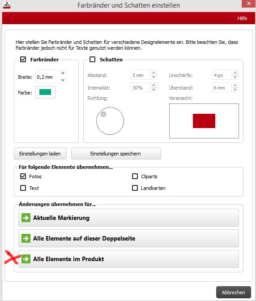This screenshot has width=256, height=301.
Task: Check the Cliparts checkbox
Action: (x=135, y=176)
